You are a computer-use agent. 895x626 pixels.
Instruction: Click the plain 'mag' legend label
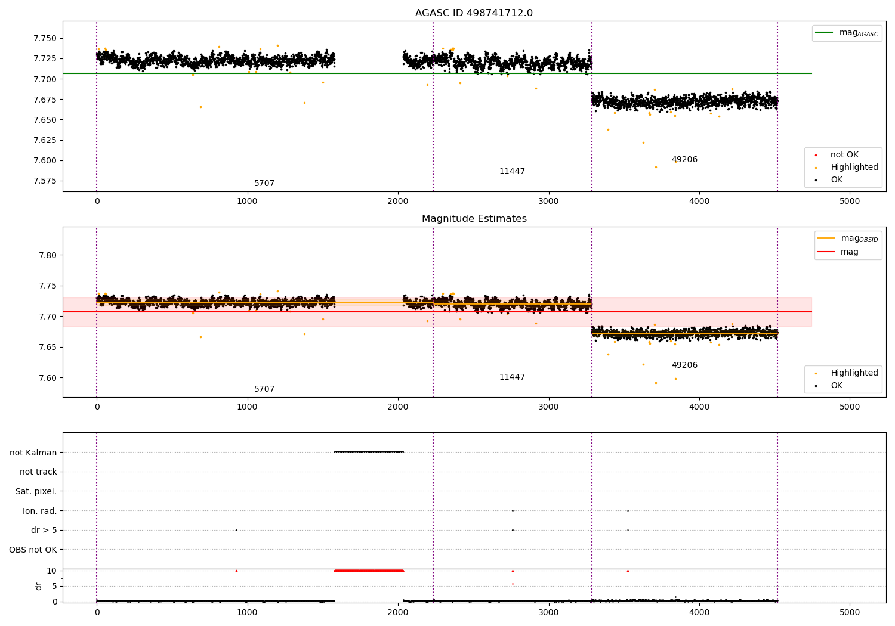click(x=850, y=252)
